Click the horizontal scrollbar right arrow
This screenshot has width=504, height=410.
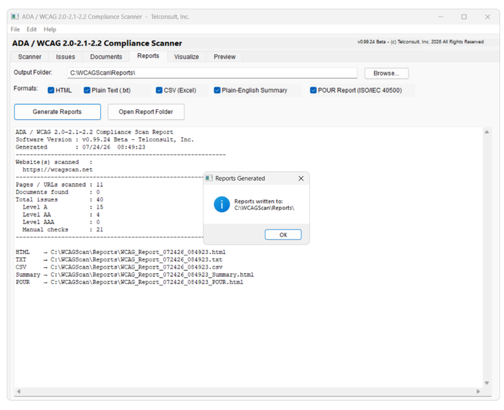tap(478, 391)
